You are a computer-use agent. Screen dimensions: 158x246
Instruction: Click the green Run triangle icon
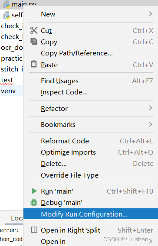(x=34, y=191)
